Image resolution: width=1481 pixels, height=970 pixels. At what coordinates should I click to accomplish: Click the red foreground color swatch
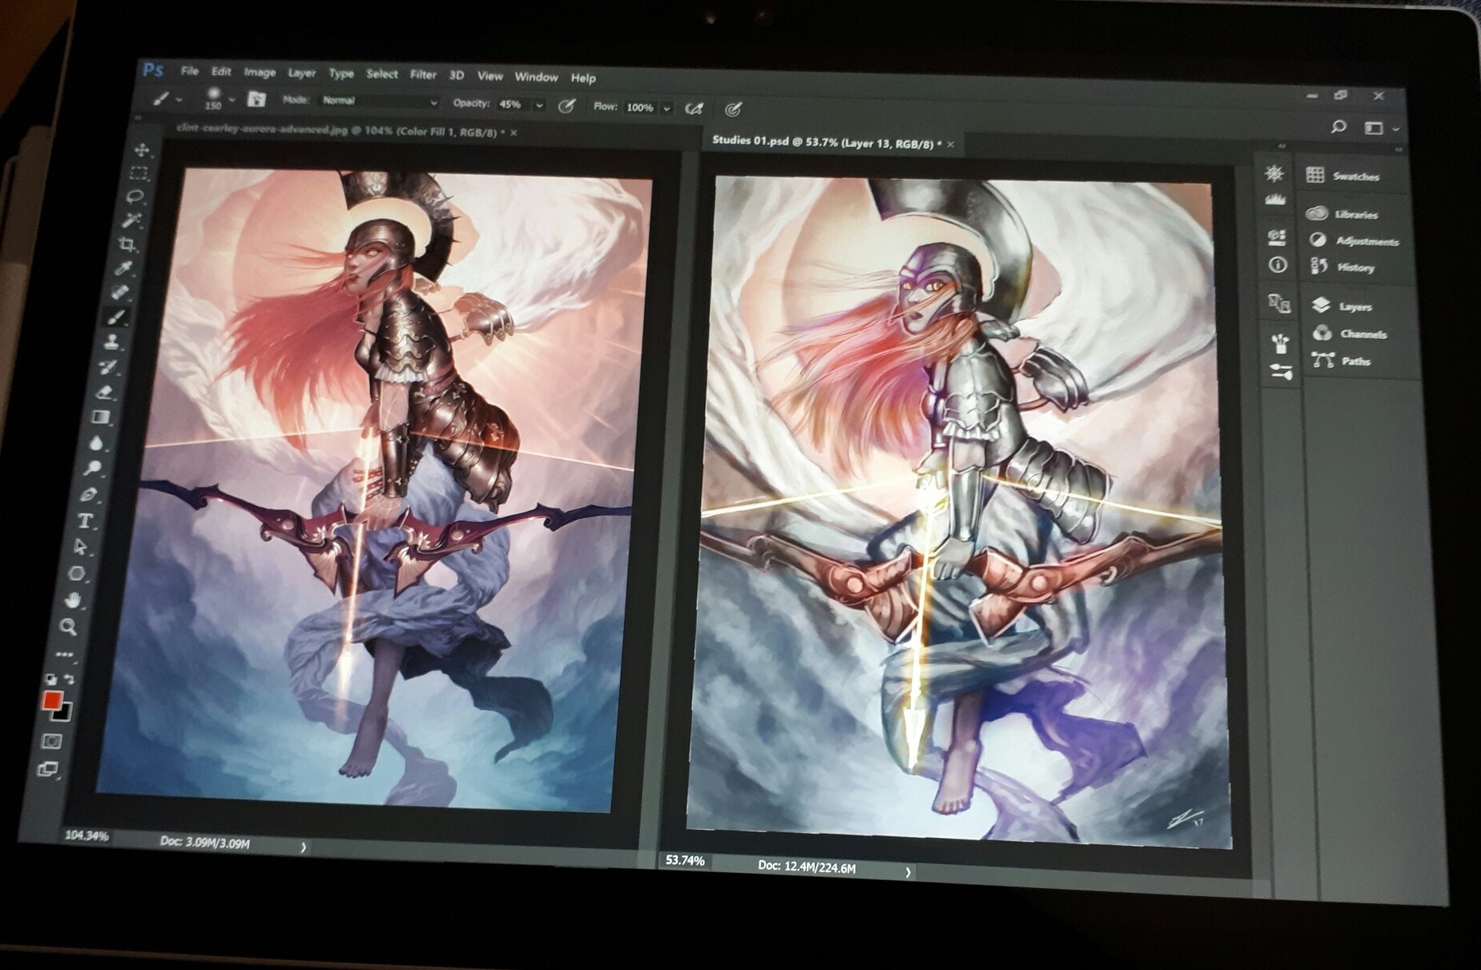click(53, 700)
